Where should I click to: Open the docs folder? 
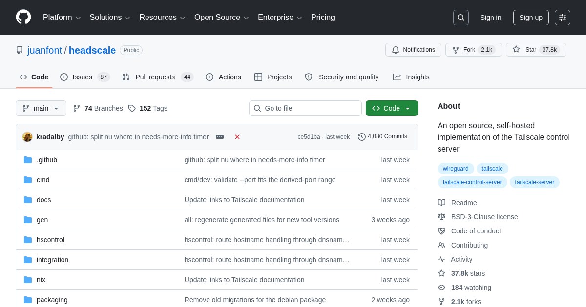44,200
